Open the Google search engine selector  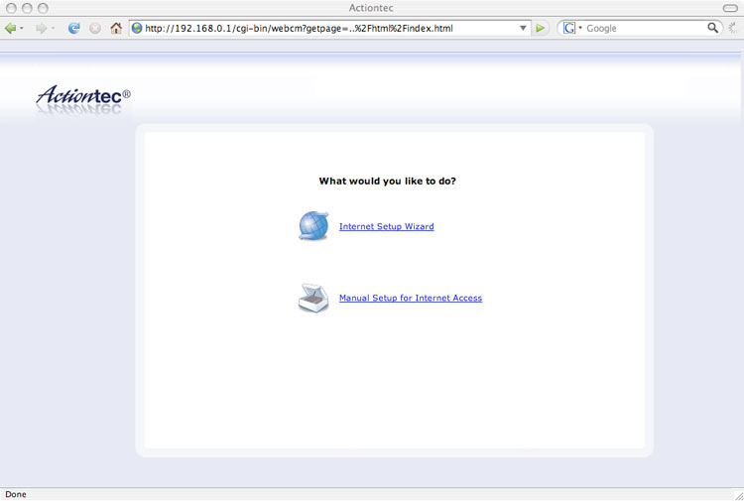(x=571, y=29)
